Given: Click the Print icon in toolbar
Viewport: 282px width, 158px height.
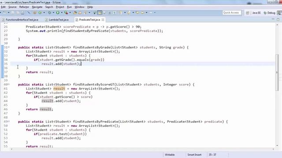Looking at the screenshot, I should [x=22, y=13].
